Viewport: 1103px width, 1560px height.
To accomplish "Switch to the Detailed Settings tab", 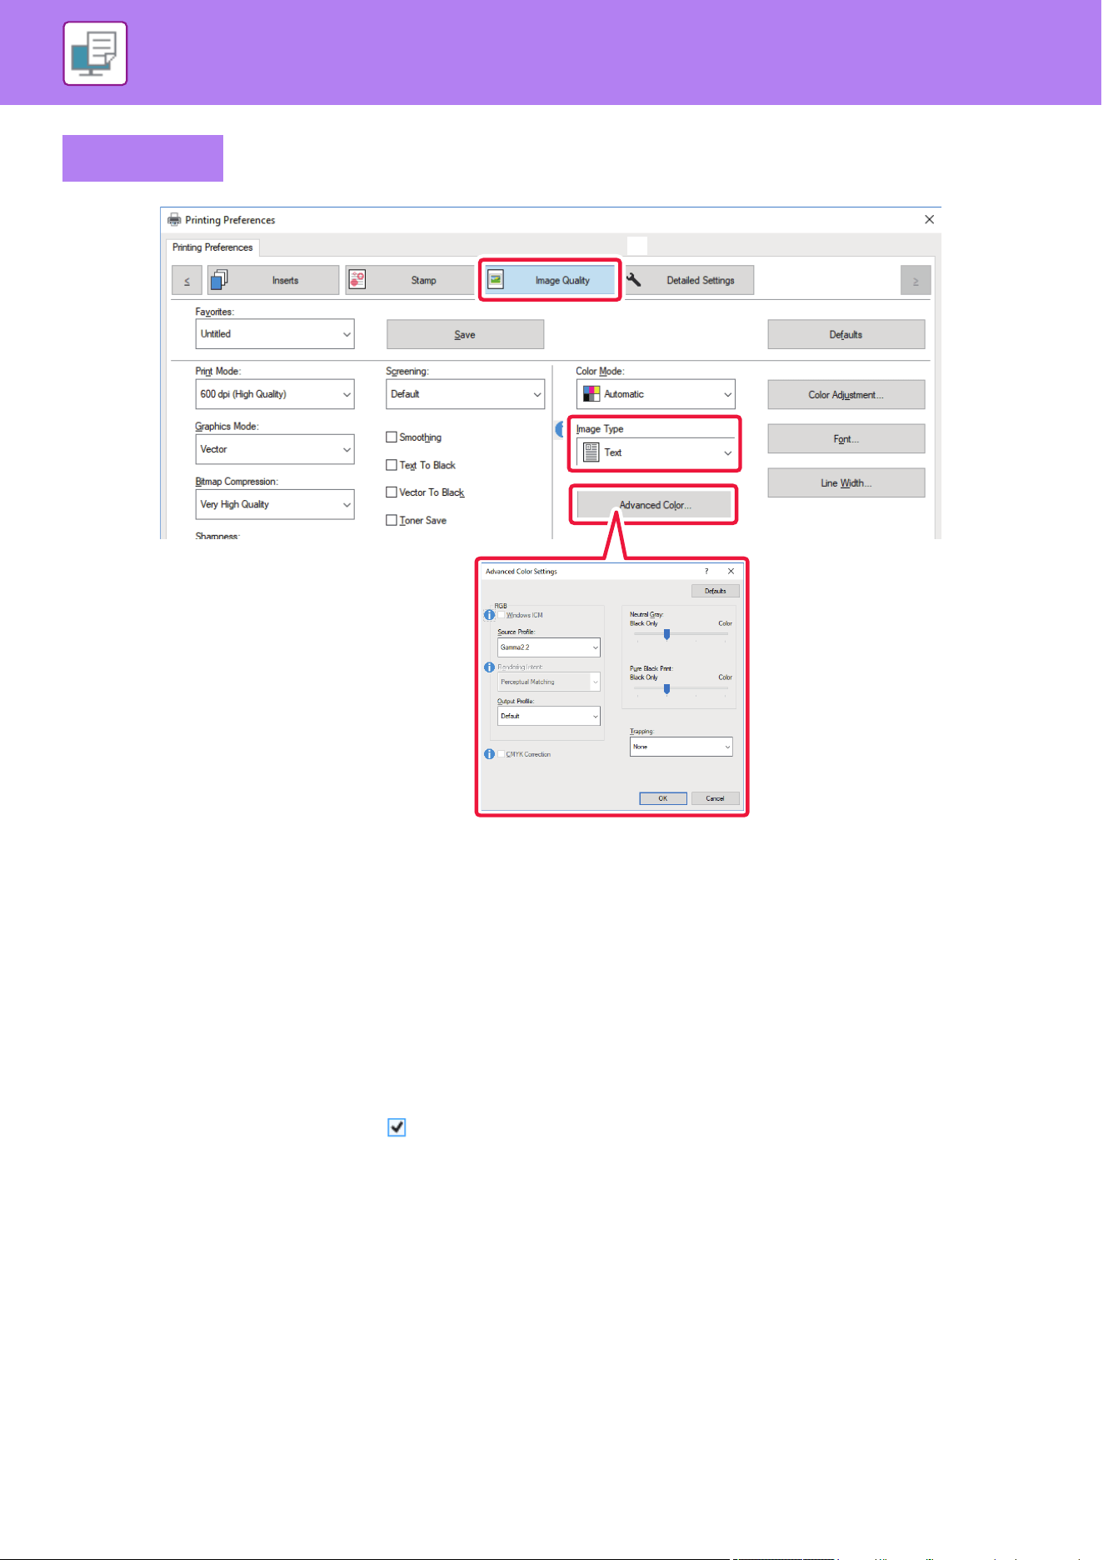I will (x=689, y=280).
